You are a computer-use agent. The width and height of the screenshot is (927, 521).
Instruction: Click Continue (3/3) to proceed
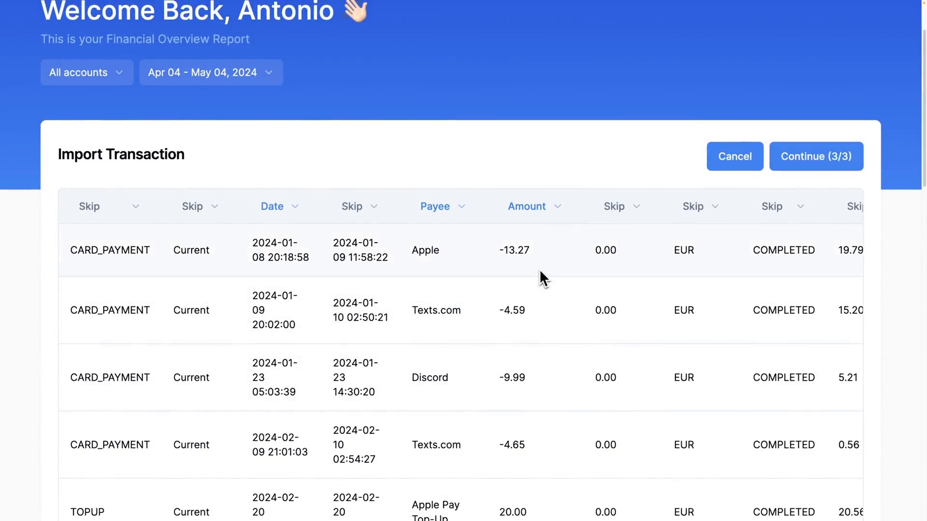coord(816,156)
